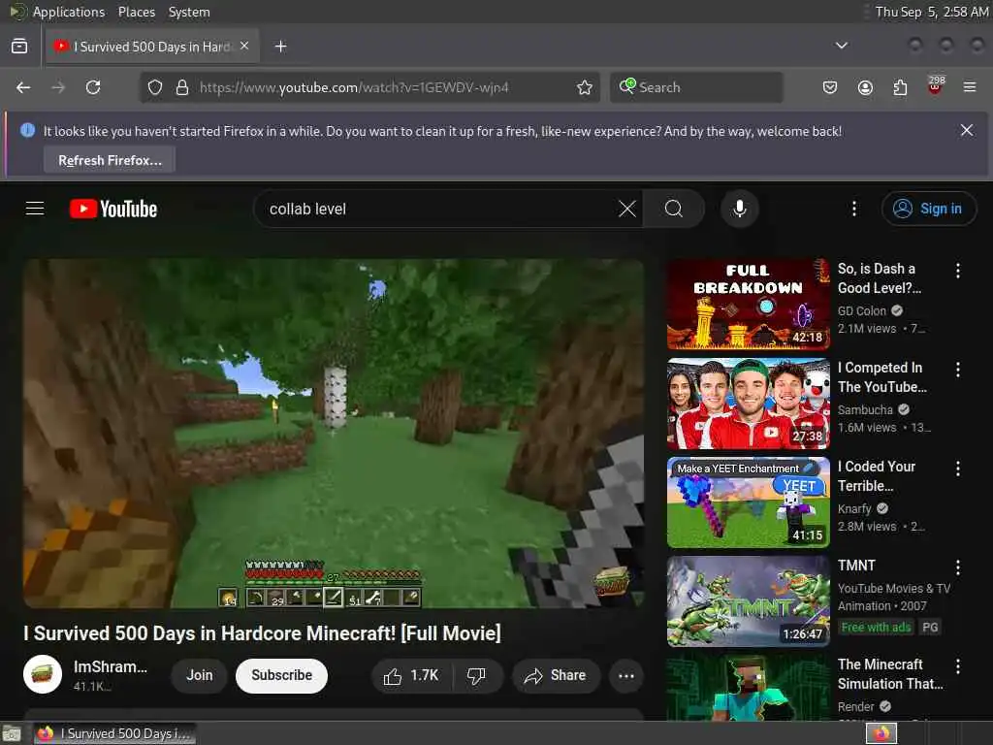
Task: Open more actions ellipsis under video
Action: point(626,676)
